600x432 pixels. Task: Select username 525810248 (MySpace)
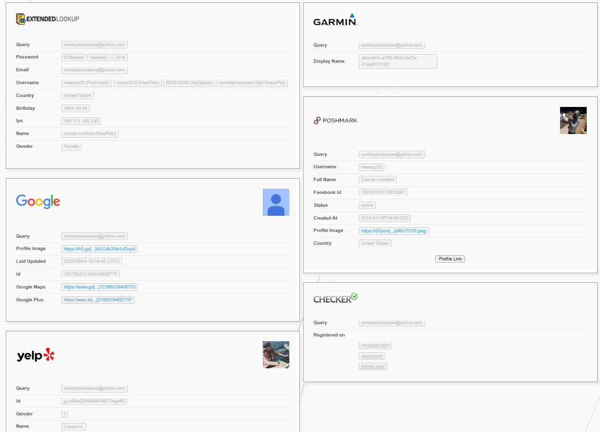coord(190,83)
